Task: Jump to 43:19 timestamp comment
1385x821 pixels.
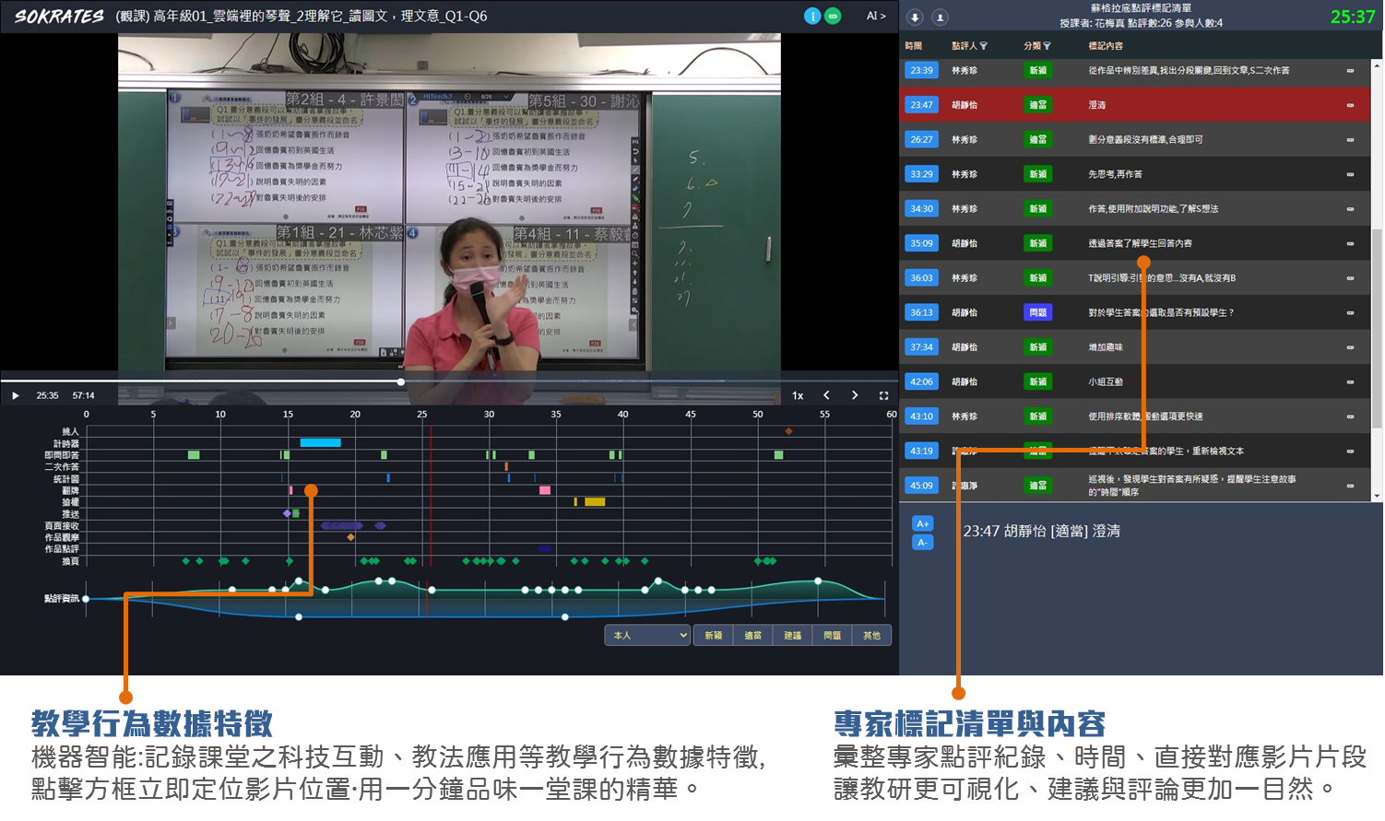Action: (921, 451)
